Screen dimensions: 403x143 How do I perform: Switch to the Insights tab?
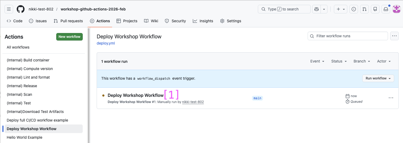point(203,21)
